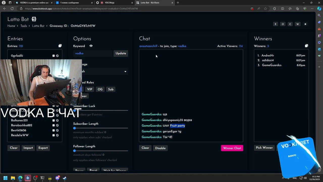Clear the chat panel
This screenshot has height=182, width=323.
[145, 148]
